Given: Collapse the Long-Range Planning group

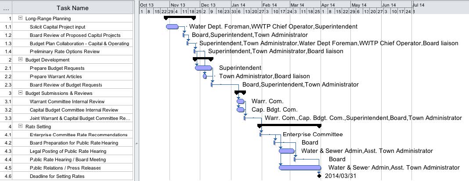Looking at the screenshot, I should (x=20, y=18).
